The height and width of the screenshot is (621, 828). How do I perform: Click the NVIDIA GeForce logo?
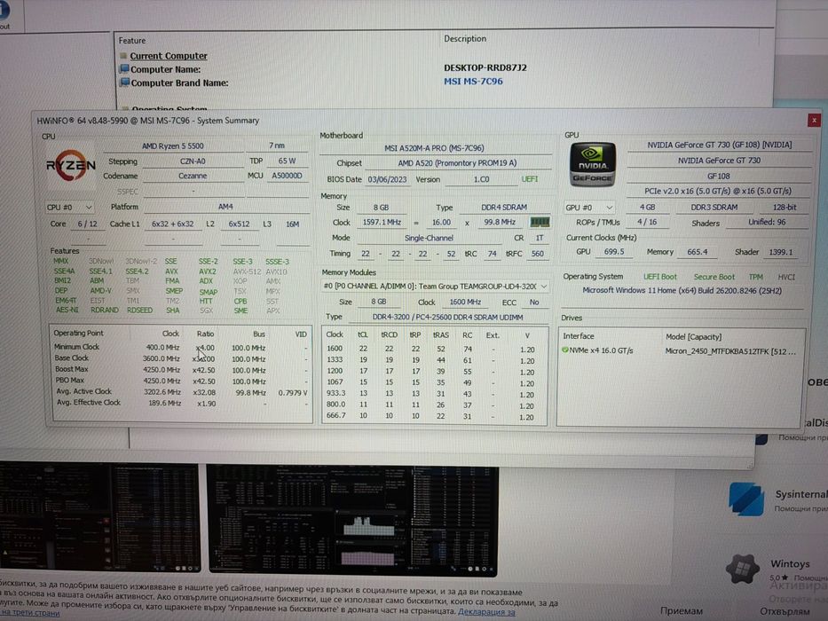coord(593,164)
